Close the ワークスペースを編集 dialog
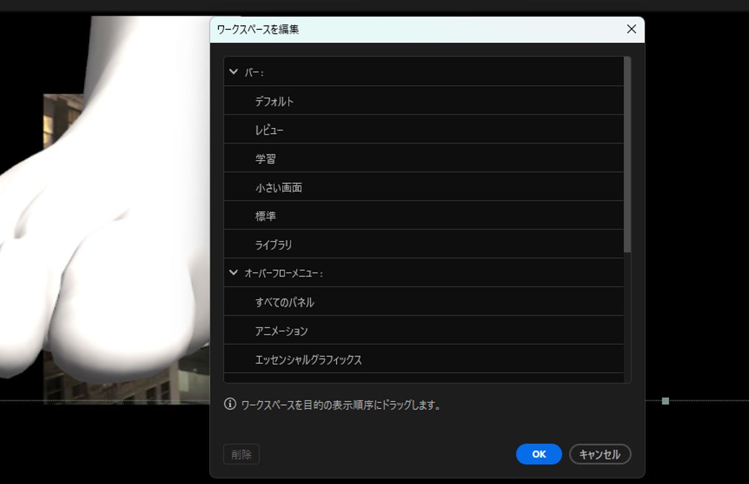 [x=631, y=29]
